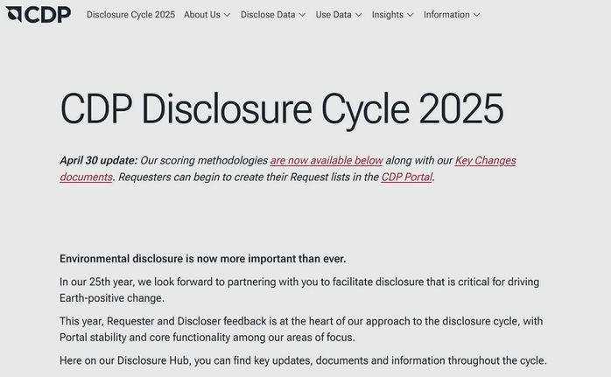The width and height of the screenshot is (611, 377).
Task: Open the About Us menu
Action: 201,15
